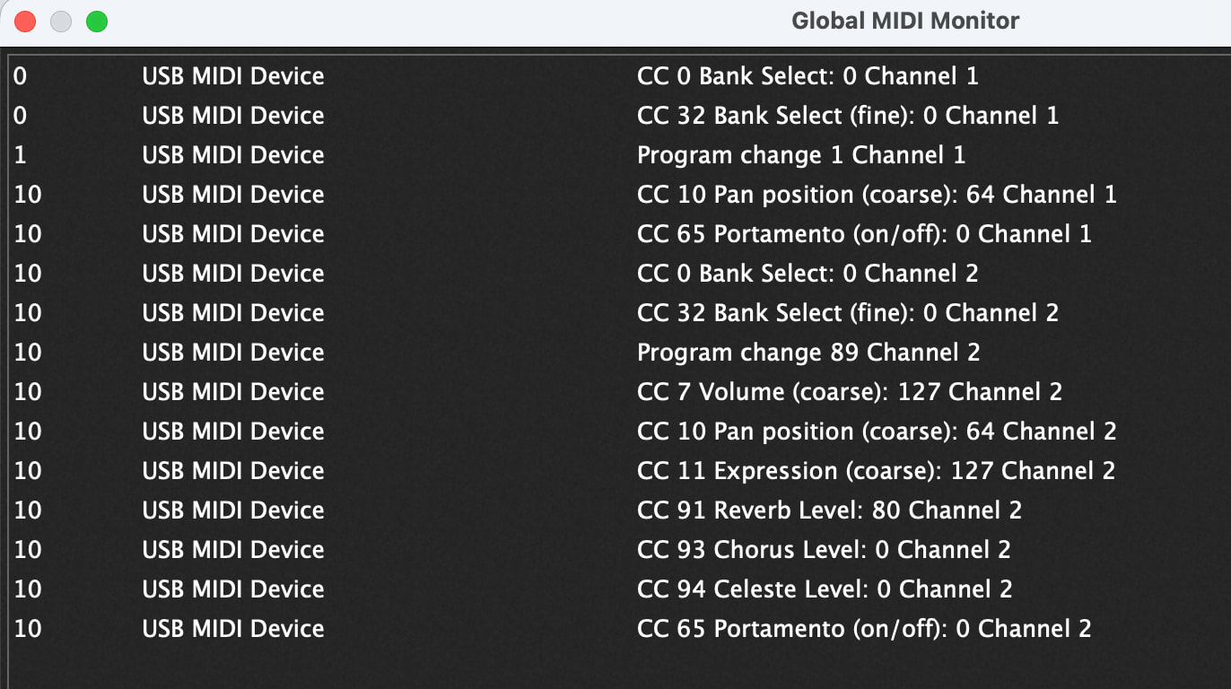Viewport: 1231px width, 689px height.
Task: Click the green zoom window button
Action: click(97, 22)
